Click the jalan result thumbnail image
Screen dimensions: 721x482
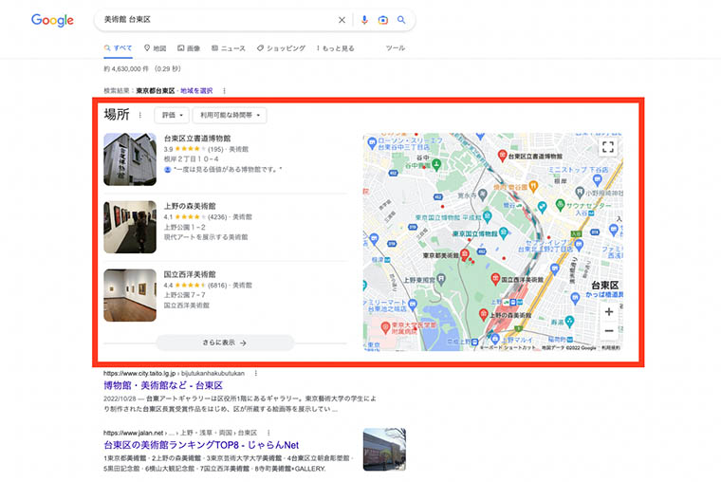pos(384,450)
